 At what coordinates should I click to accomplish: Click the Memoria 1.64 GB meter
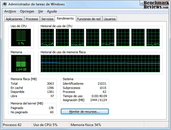click(x=21, y=64)
